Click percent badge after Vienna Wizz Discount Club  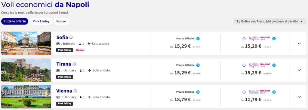(x=274, y=92)
